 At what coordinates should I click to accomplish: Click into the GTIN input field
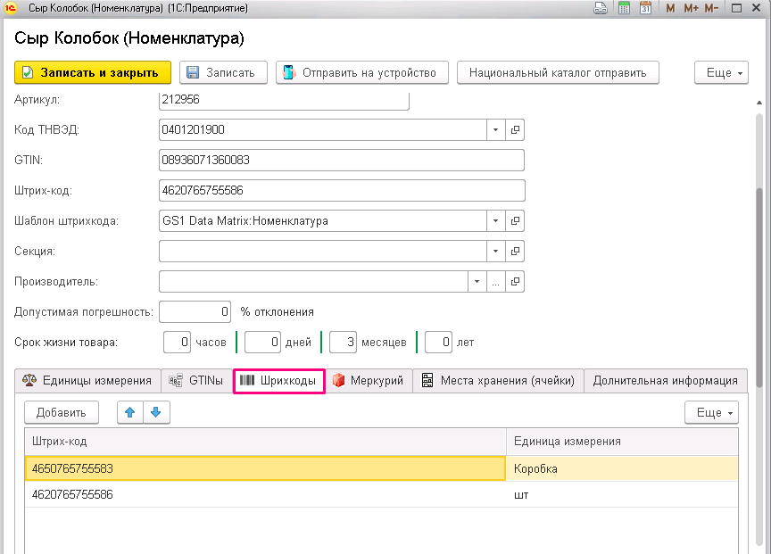pos(342,161)
